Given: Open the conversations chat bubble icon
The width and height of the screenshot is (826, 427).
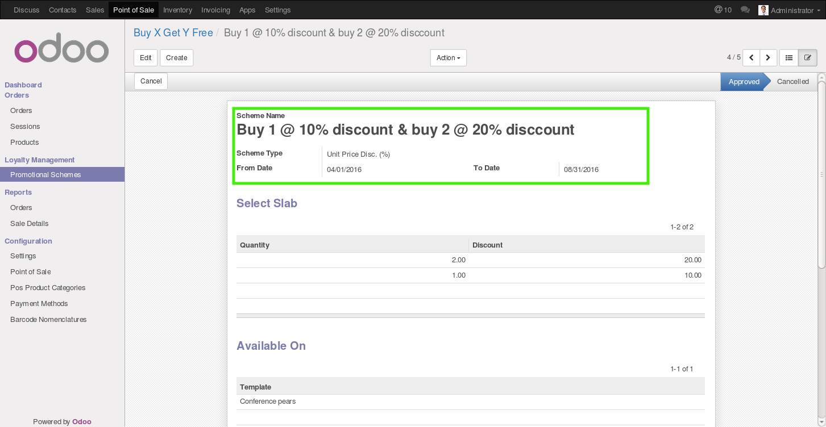Looking at the screenshot, I should pyautogui.click(x=745, y=10).
